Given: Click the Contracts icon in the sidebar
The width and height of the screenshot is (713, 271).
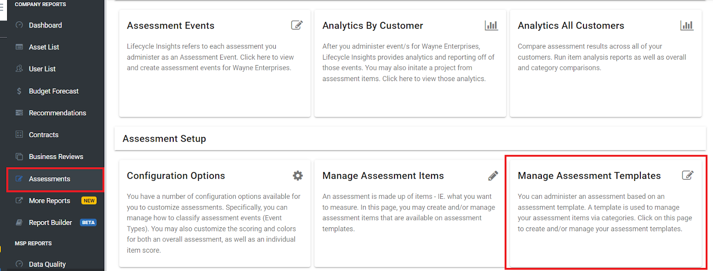Looking at the screenshot, I should 19,135.
